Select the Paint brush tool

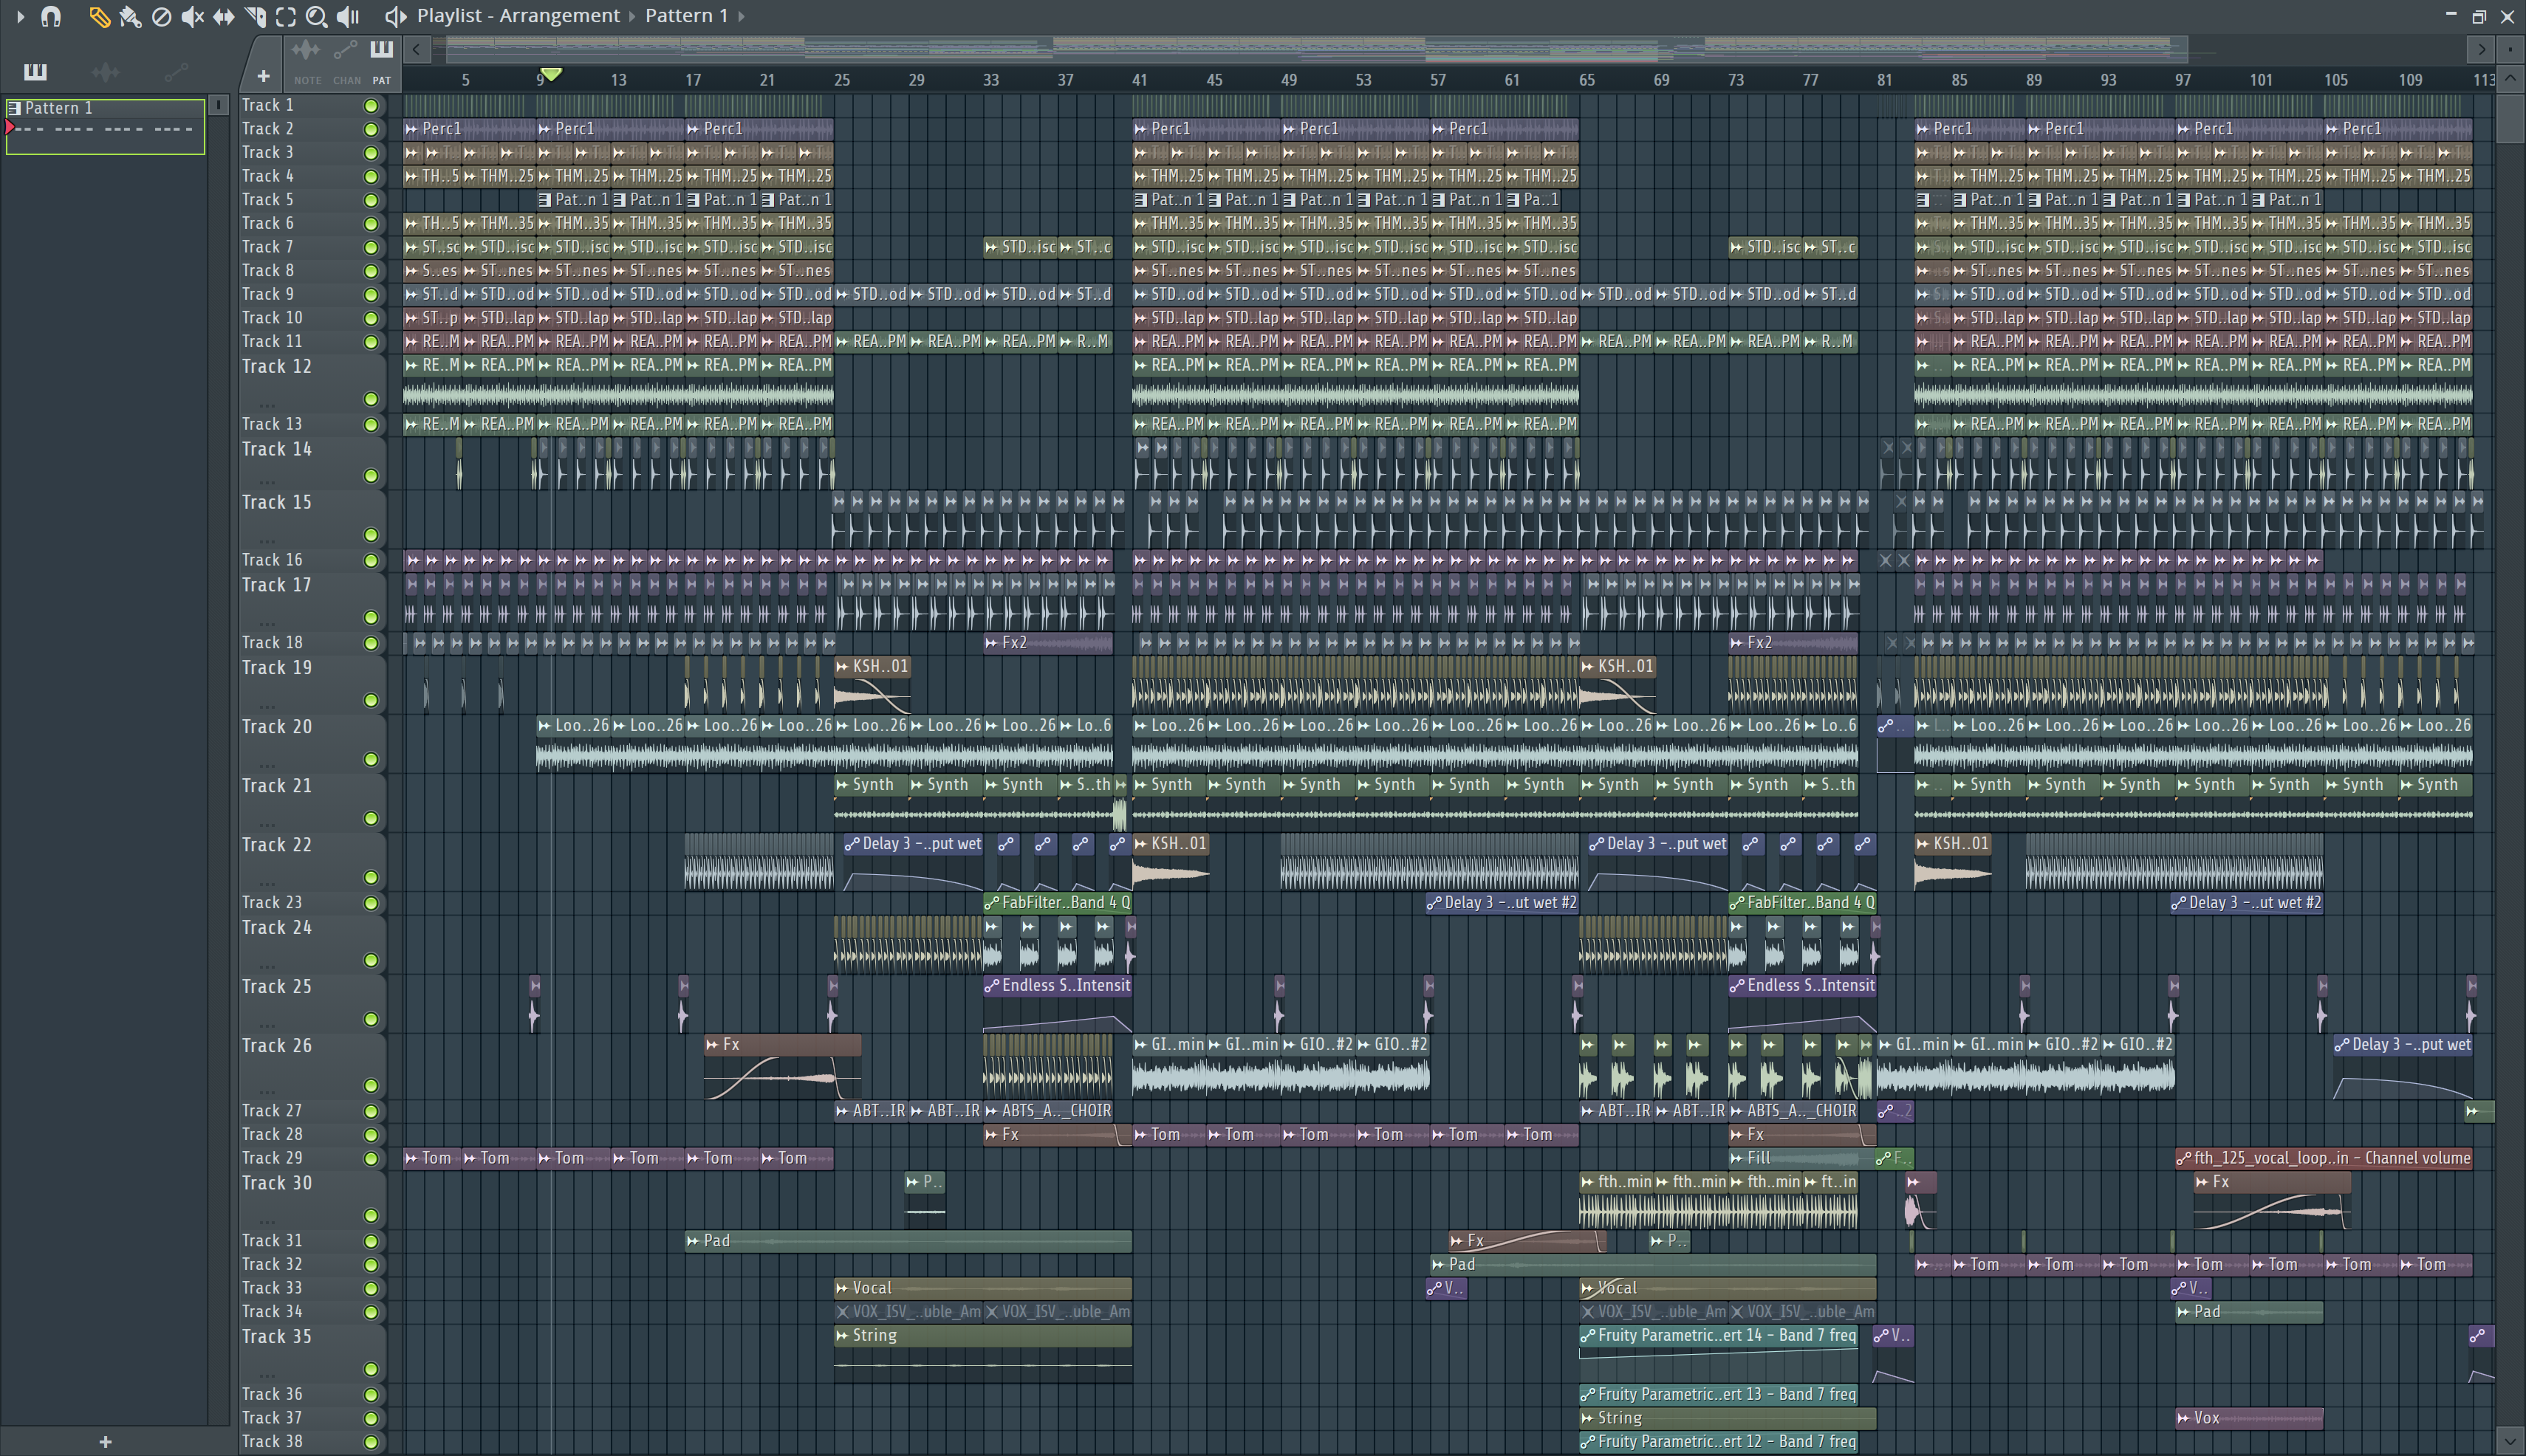(x=130, y=16)
